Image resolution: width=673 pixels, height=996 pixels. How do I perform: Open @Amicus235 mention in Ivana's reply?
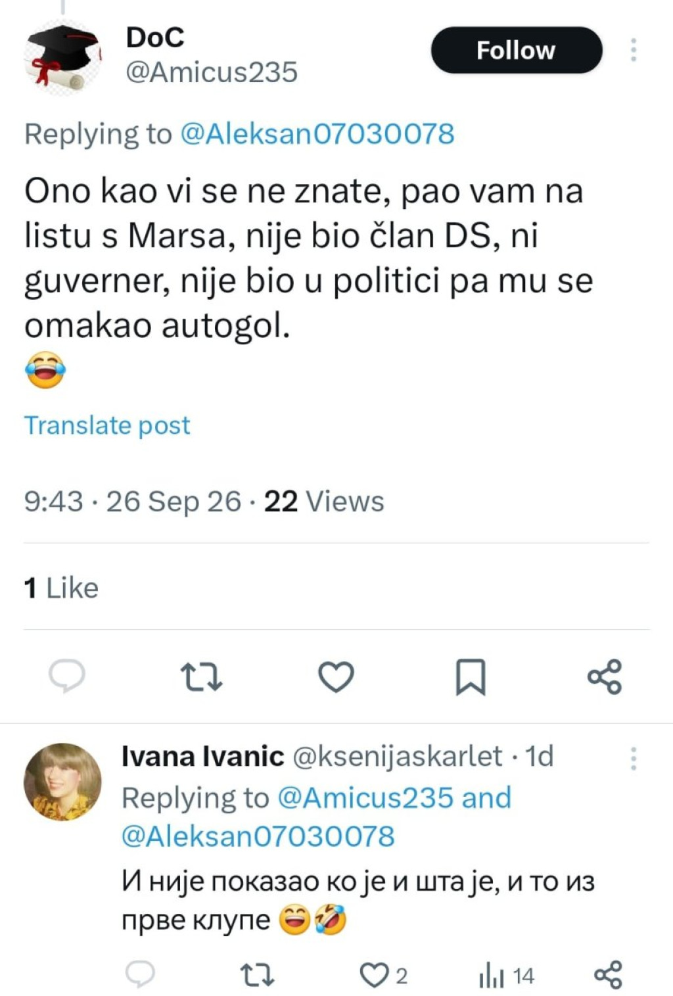pyautogui.click(x=365, y=798)
